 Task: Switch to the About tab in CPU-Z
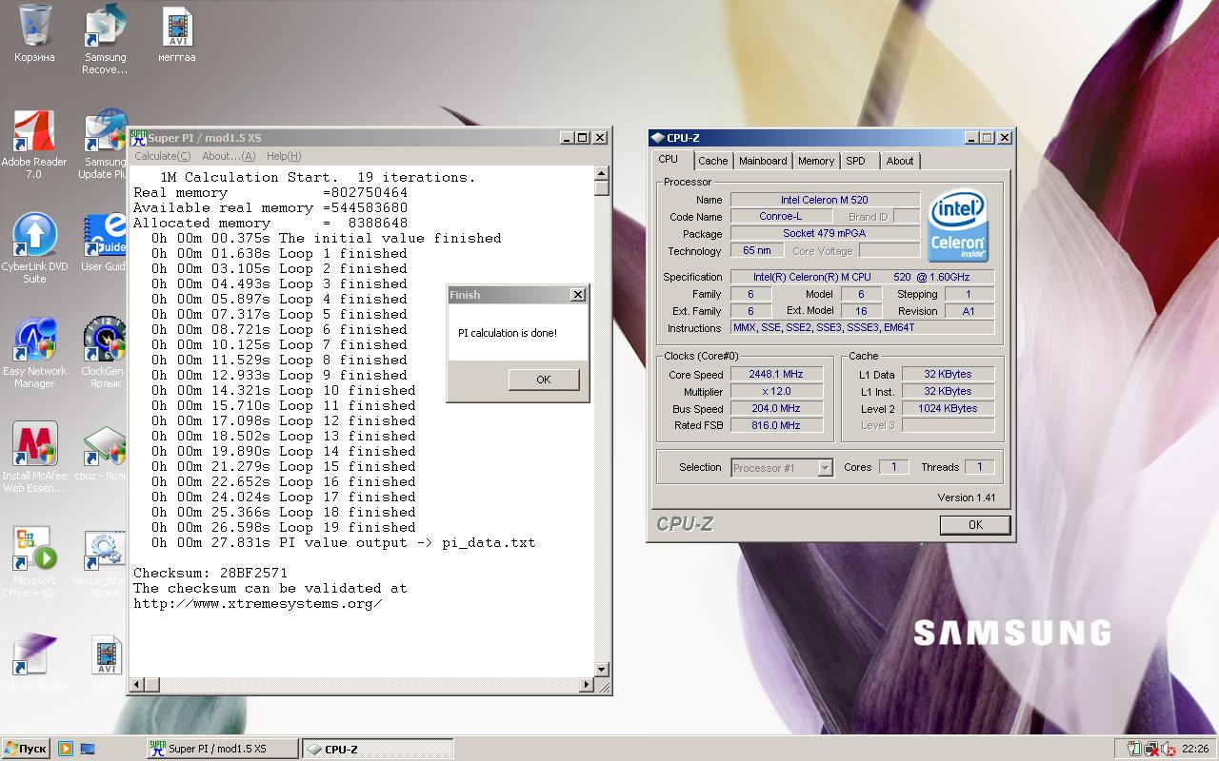pyautogui.click(x=900, y=161)
